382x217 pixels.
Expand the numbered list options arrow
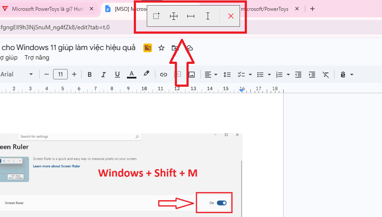pyautogui.click(x=288, y=75)
